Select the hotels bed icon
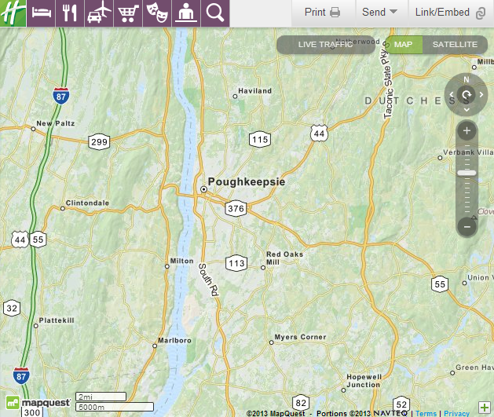This screenshot has height=417, width=494. (42, 13)
